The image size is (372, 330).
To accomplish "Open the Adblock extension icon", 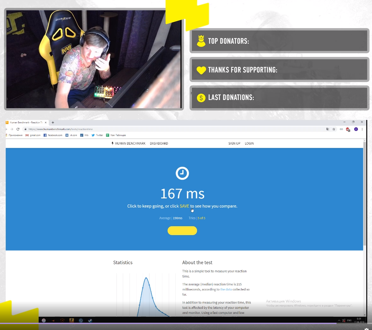I will tap(348, 129).
